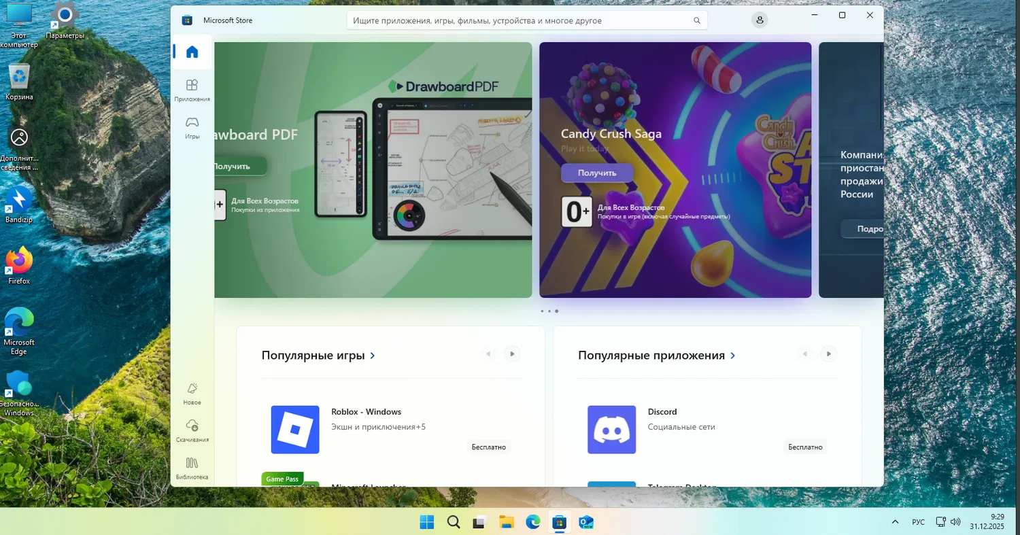Viewport: 1020px width, 535px height.
Task: Open the Candy Crush Saga banner
Action: 675,170
